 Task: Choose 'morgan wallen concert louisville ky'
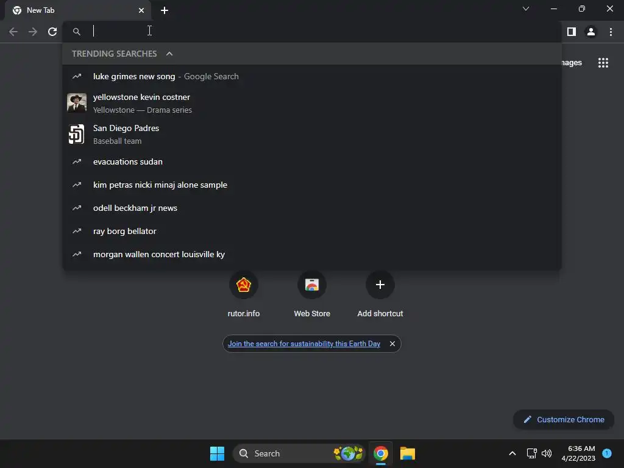point(312,254)
